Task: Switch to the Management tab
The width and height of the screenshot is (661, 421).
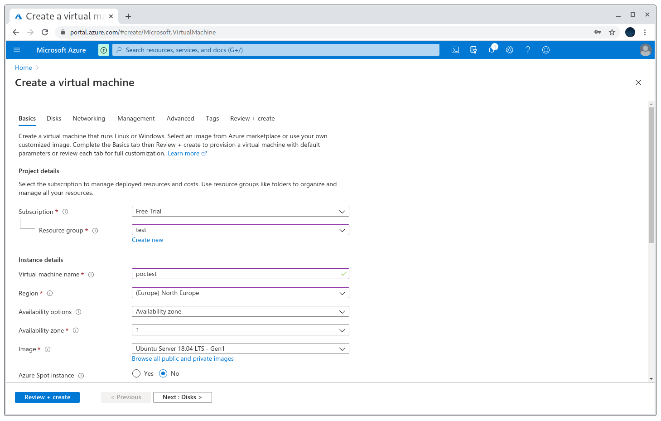Action: (x=136, y=118)
